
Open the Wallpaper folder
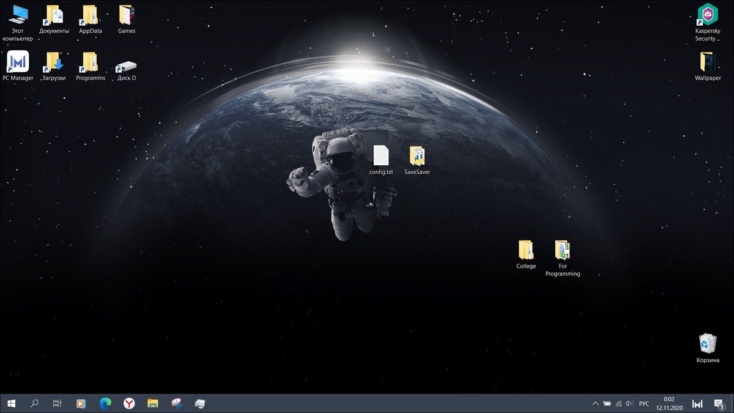708,66
